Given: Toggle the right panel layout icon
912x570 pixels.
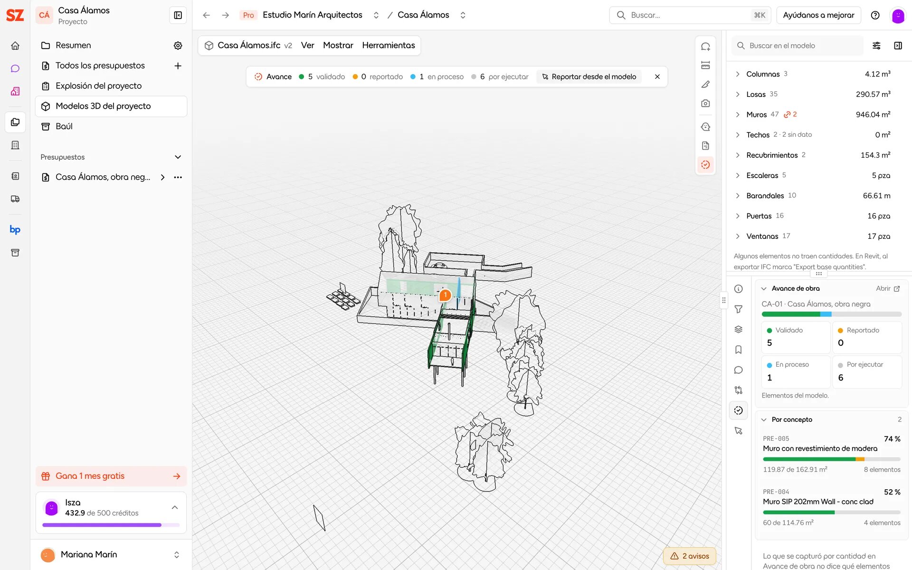Looking at the screenshot, I should pos(898,46).
